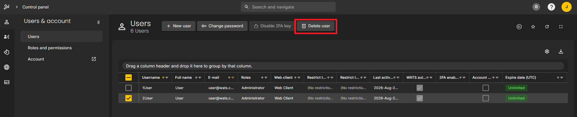
Task: Sort E-mail column with arrow icon
Action: click(x=229, y=78)
